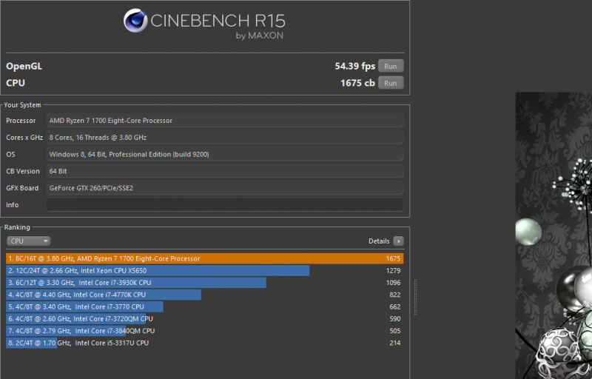The image size is (592, 379).
Task: Expand ranking Details arrow button
Action: pos(398,241)
